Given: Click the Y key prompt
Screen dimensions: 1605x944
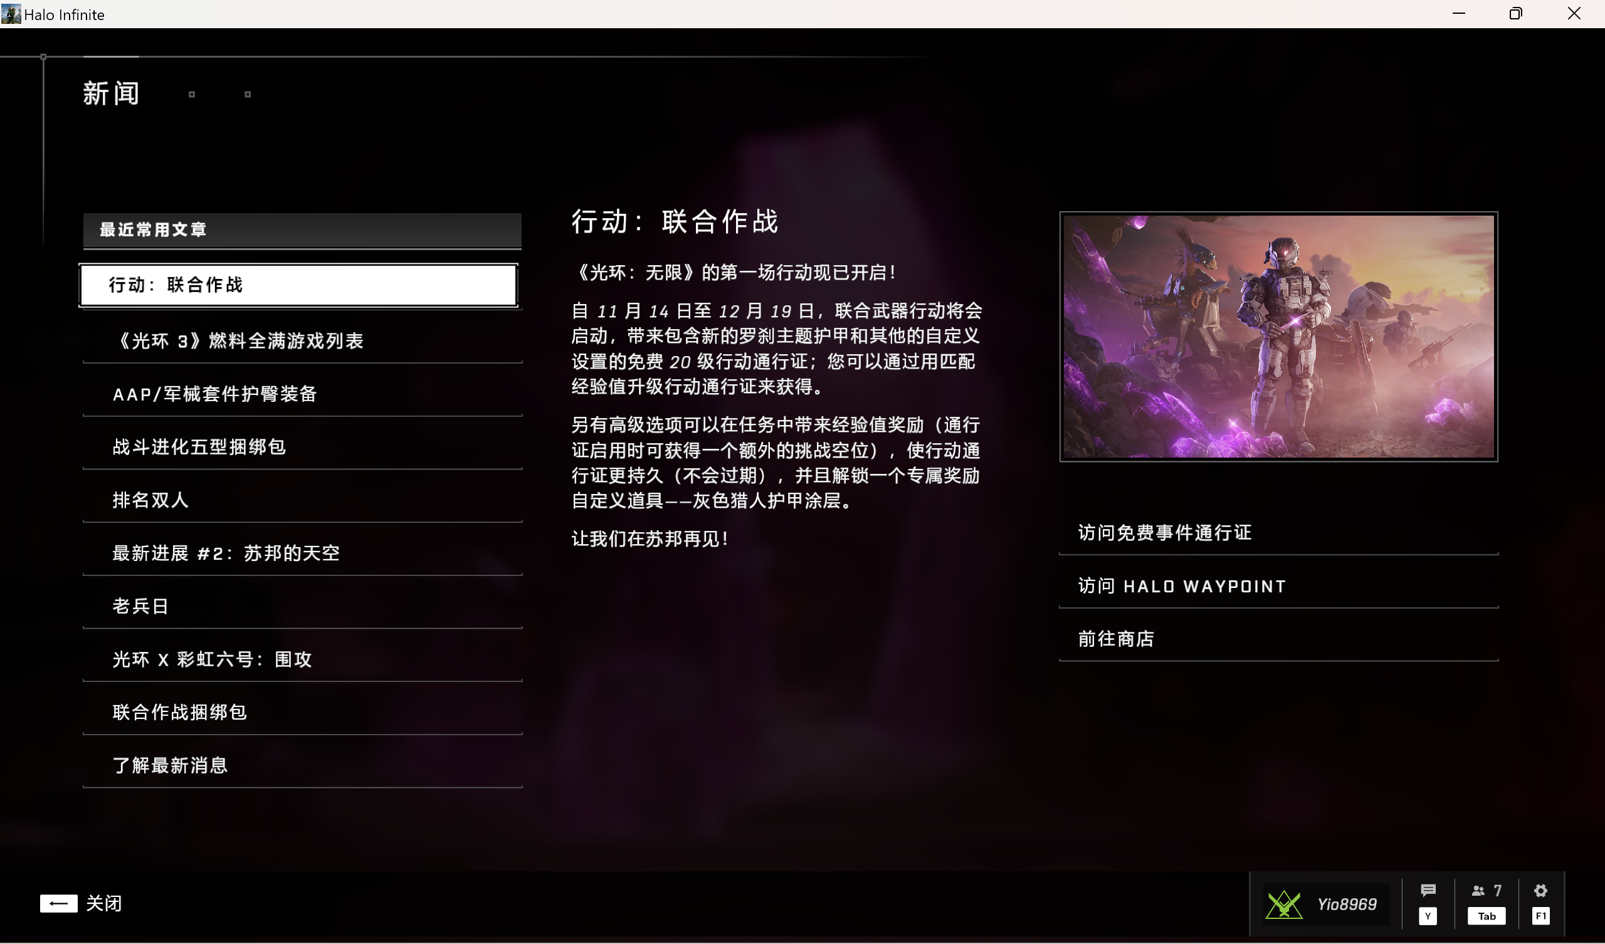Looking at the screenshot, I should [1428, 916].
